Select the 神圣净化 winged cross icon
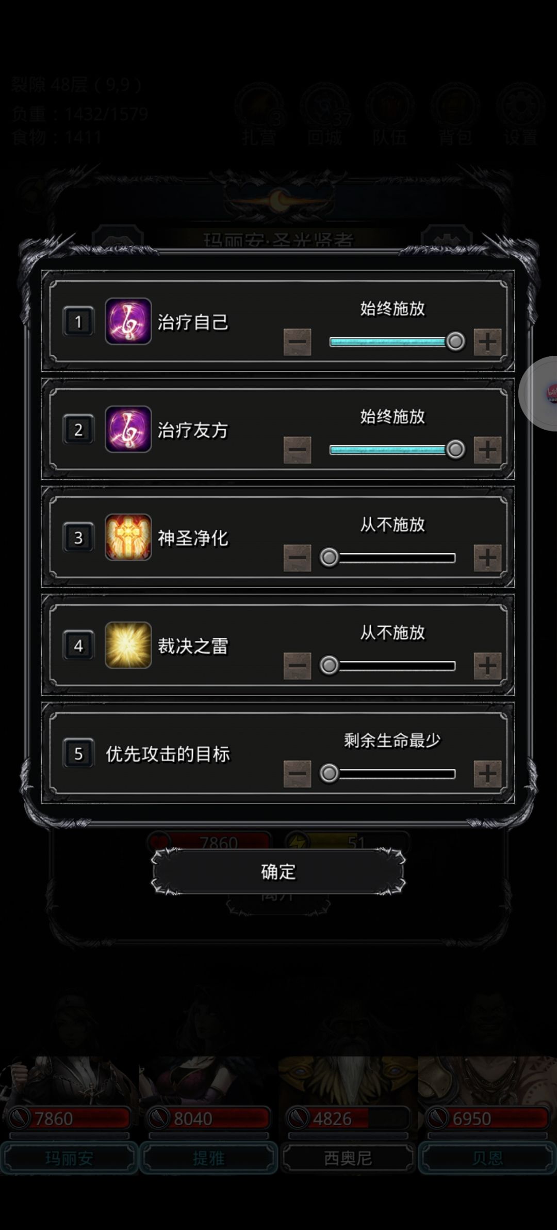Screen dimensions: 557x1230 (128, 537)
